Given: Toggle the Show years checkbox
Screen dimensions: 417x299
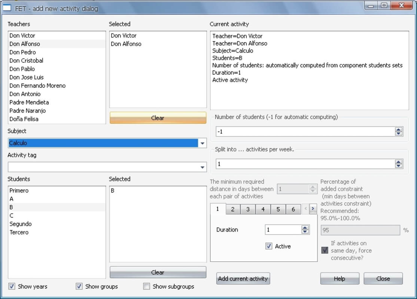Looking at the screenshot, I should [12, 286].
